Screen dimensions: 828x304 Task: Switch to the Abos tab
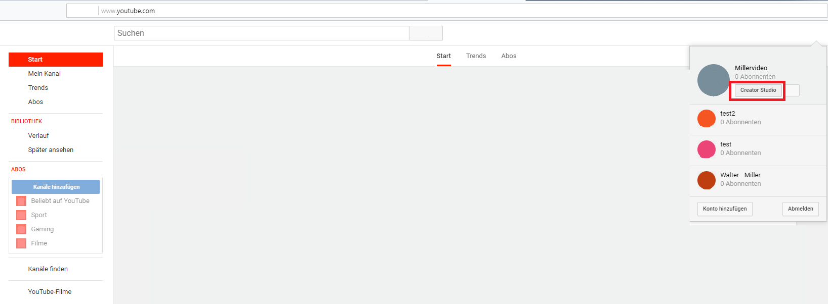(x=509, y=56)
